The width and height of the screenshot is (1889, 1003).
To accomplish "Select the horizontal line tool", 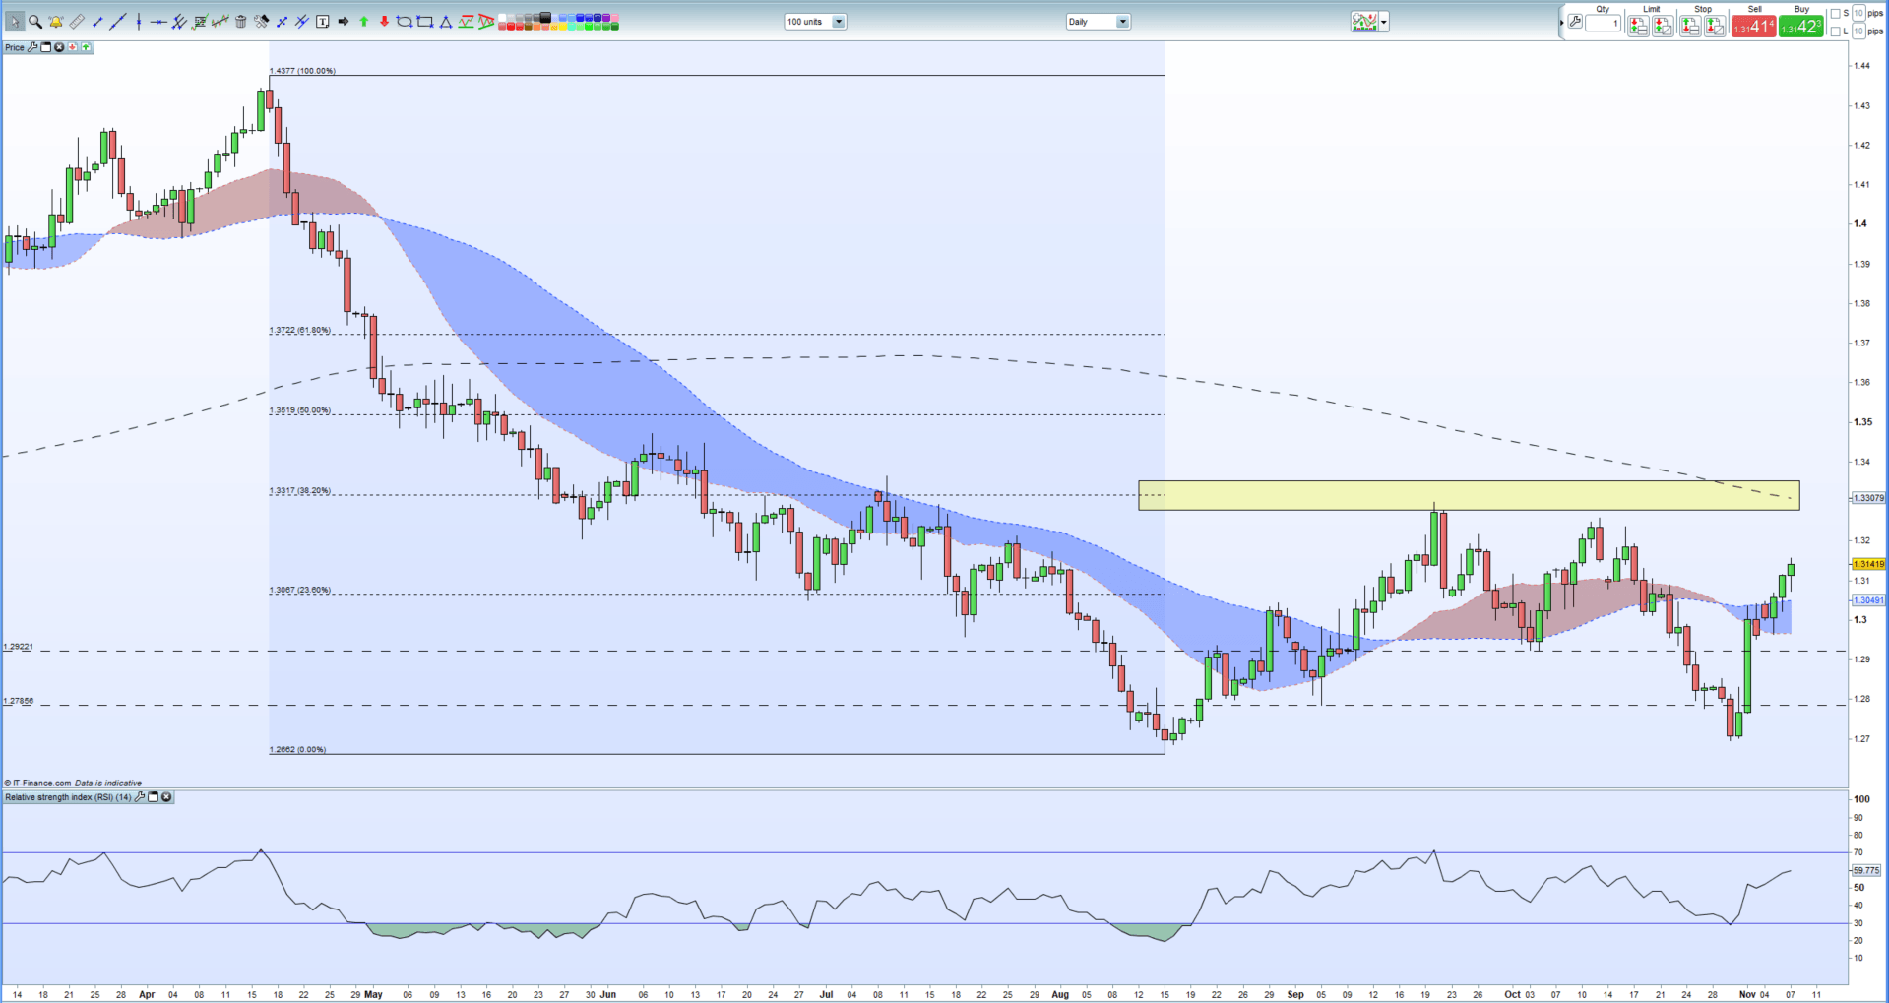I will point(158,22).
